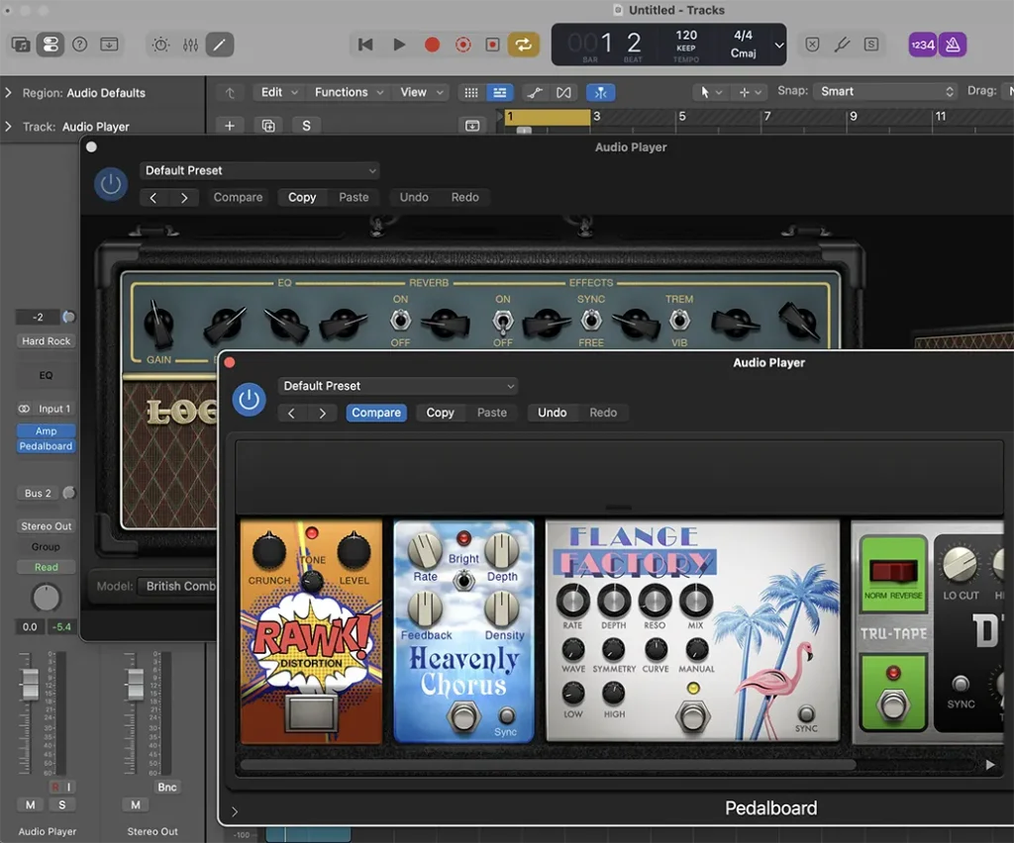Open the Amp plug-in slot
The width and height of the screenshot is (1014, 843).
(x=46, y=430)
